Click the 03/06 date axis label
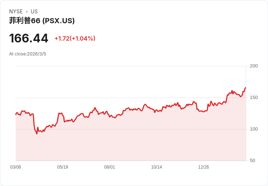The width and height of the screenshot is (268, 186). click(16, 167)
